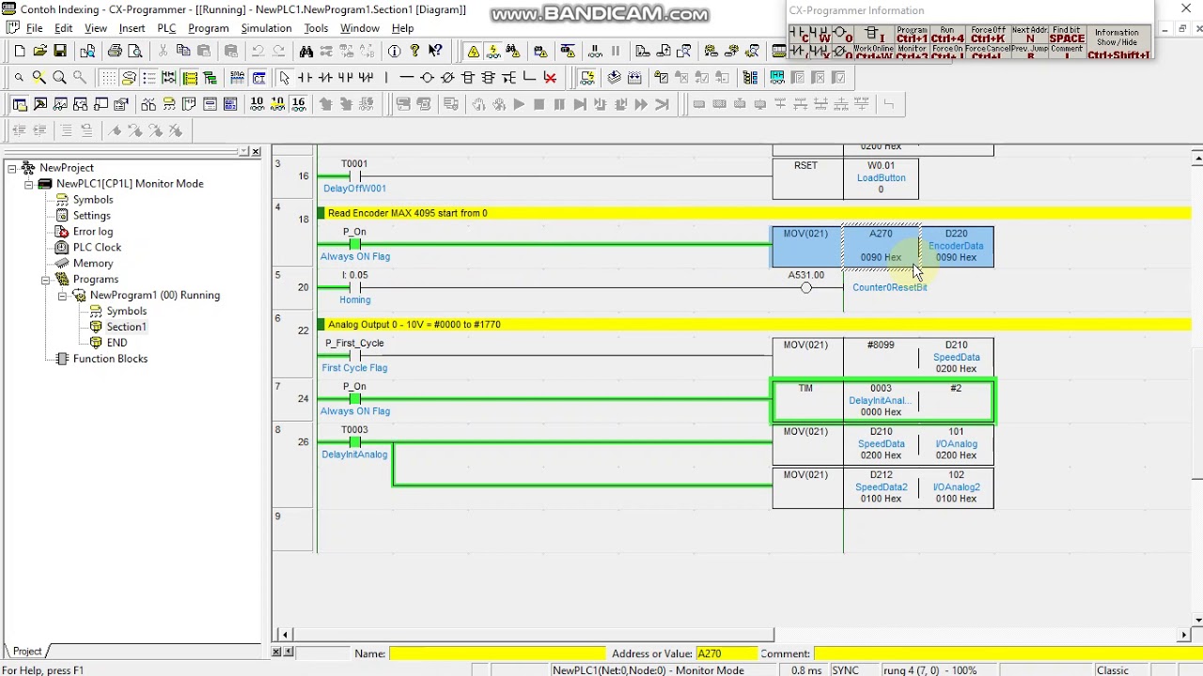The image size is (1203, 676).
Task: Collapse the NewPLC1[CP1L] Monitor Mode node
Action: tap(29, 184)
